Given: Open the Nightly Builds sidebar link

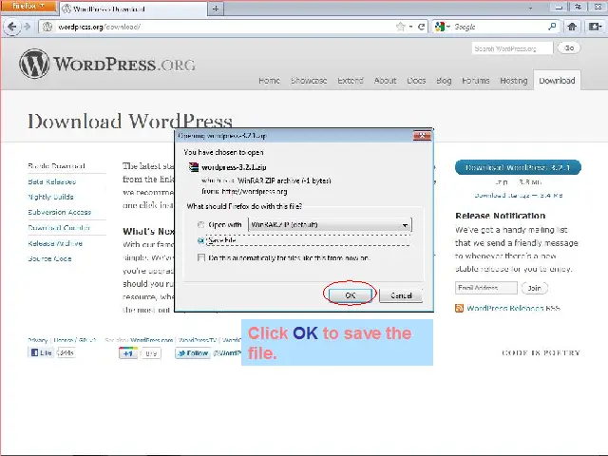Looking at the screenshot, I should [50, 197].
